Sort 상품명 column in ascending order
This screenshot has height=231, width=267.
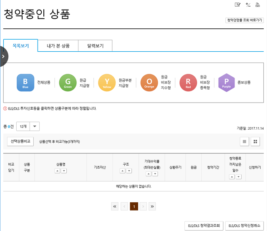[58, 171]
